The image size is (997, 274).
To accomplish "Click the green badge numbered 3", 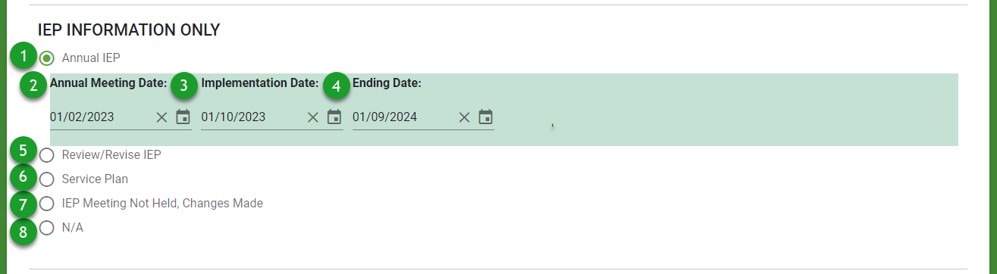I will pos(184,86).
